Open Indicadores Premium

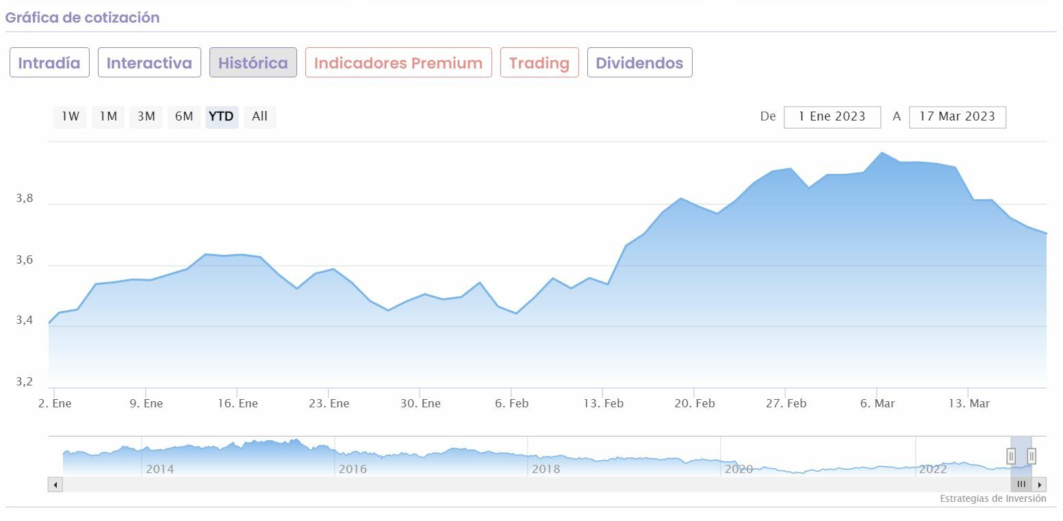pyautogui.click(x=398, y=63)
